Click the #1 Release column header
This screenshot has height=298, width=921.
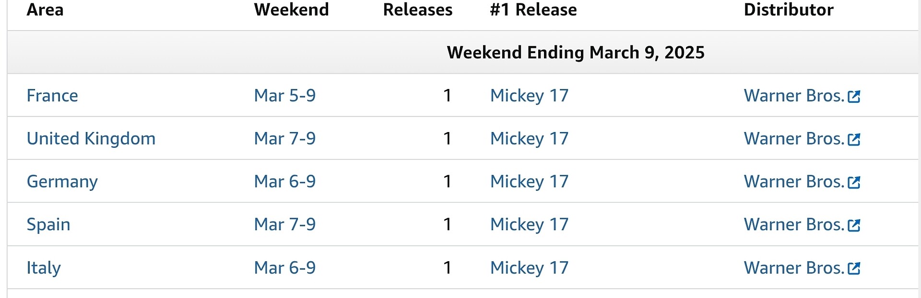533,10
